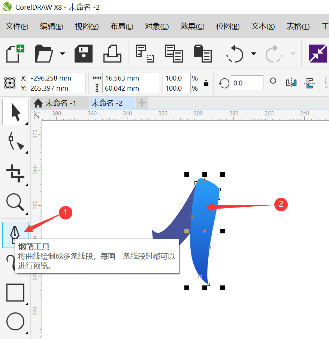Viewport: 329px width, 339px height.
Task: Select the highlighted Pen tool
Action: point(15,234)
